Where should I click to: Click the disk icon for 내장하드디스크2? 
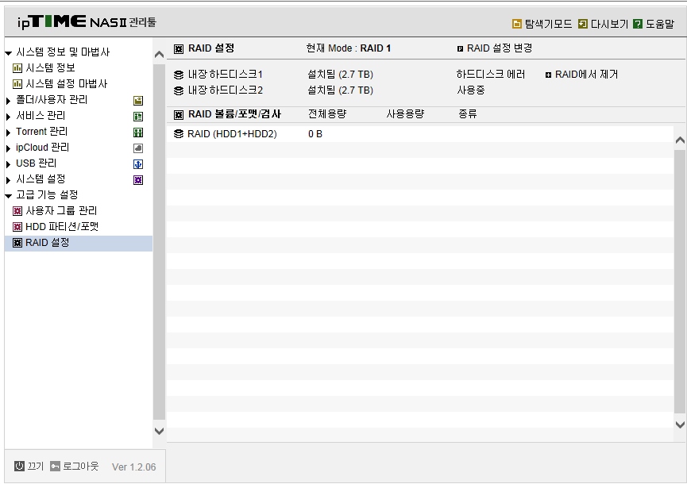coord(179,90)
